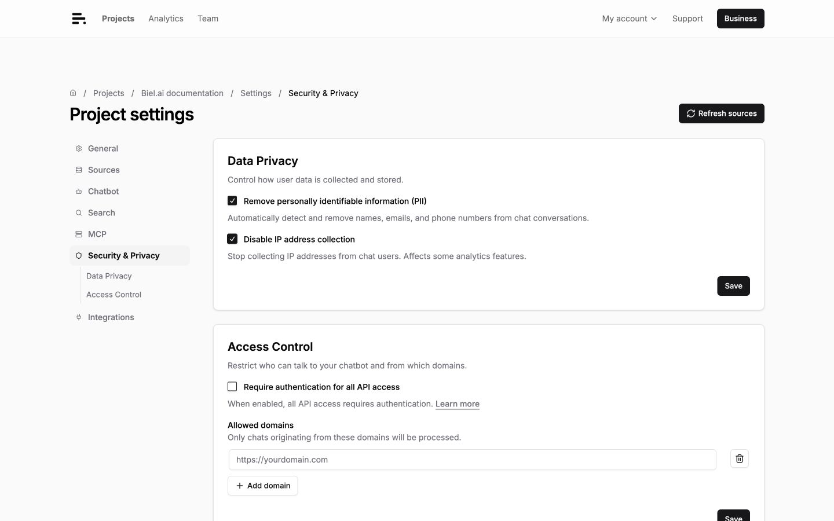Screen dimensions: 834x521
Task: Open General settings in sidebar
Action: coord(130,149)
